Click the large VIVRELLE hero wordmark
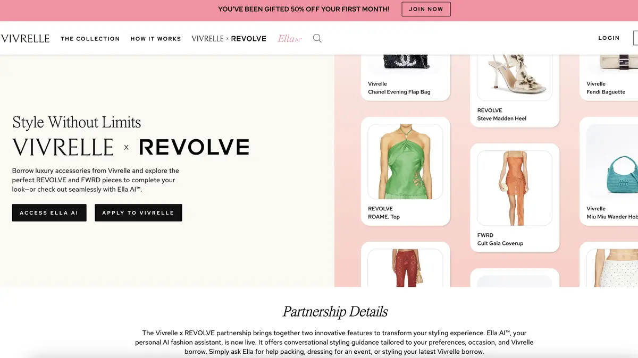 tap(63, 147)
